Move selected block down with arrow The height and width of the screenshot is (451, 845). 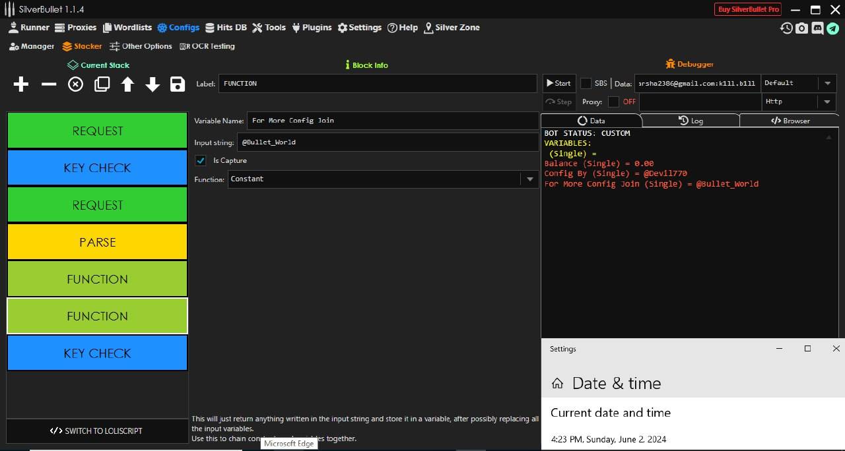[152, 84]
